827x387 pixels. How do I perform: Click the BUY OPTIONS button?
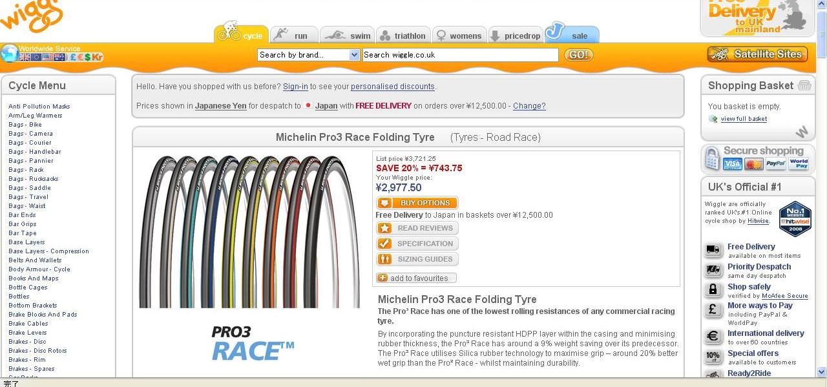click(417, 203)
